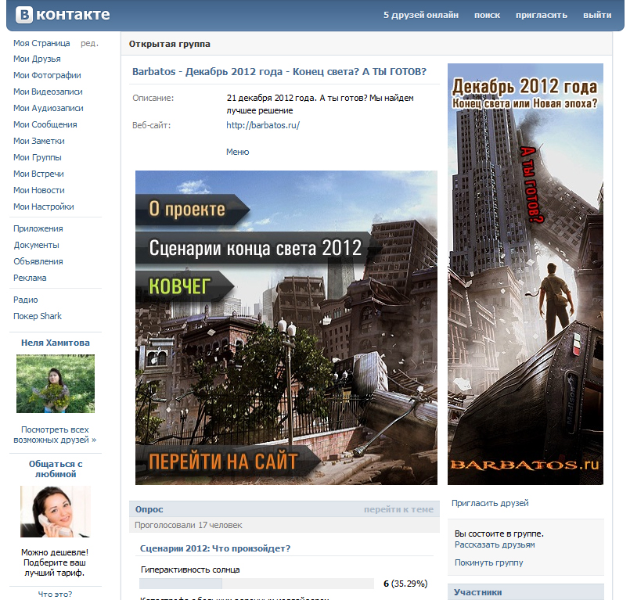Image resolution: width=630 pixels, height=600 pixels.
Task: Navigate to Мои Видеозаписи
Action: pyautogui.click(x=48, y=92)
